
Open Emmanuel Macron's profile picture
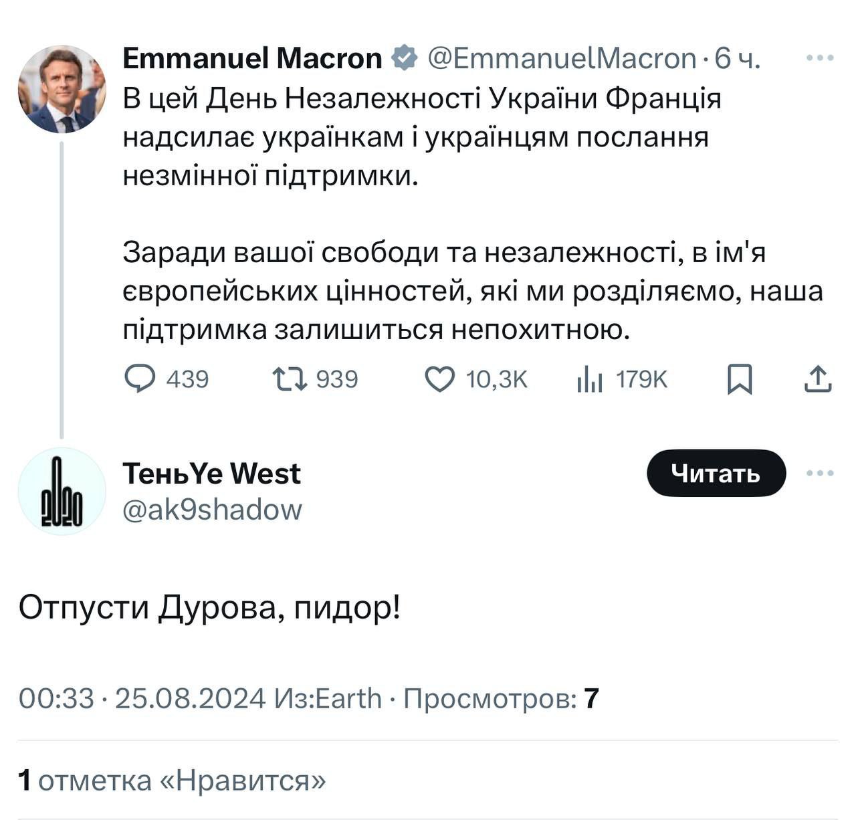coord(62,89)
